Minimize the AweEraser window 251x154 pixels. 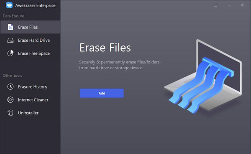click(229, 5)
